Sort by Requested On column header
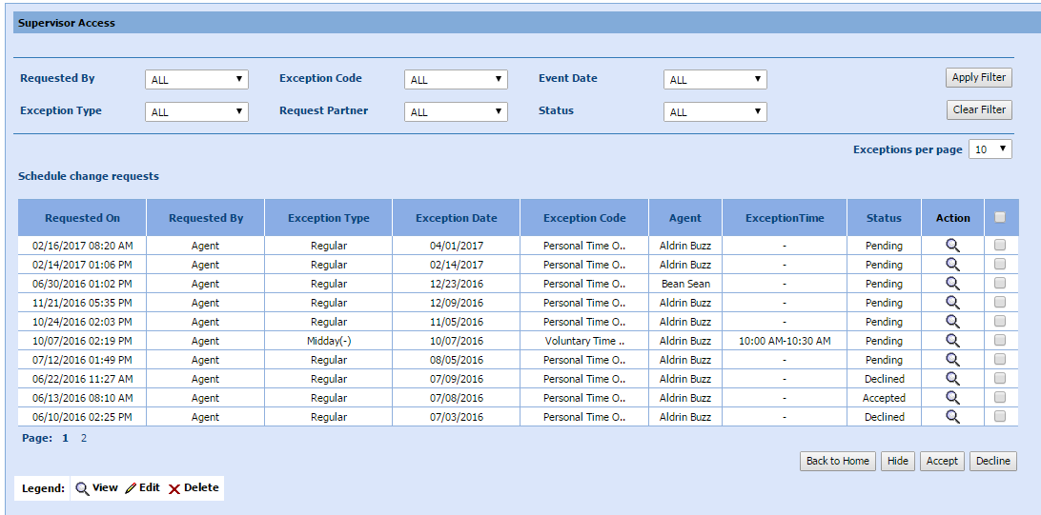 pyautogui.click(x=82, y=218)
